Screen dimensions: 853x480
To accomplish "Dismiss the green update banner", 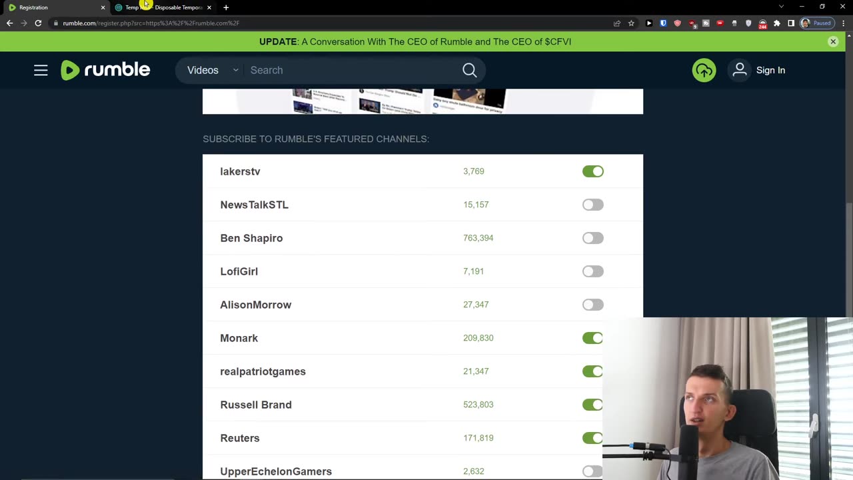I will [x=833, y=41].
